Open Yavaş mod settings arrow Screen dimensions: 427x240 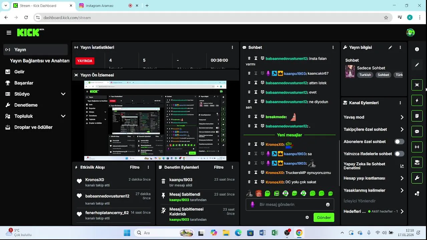402,117
